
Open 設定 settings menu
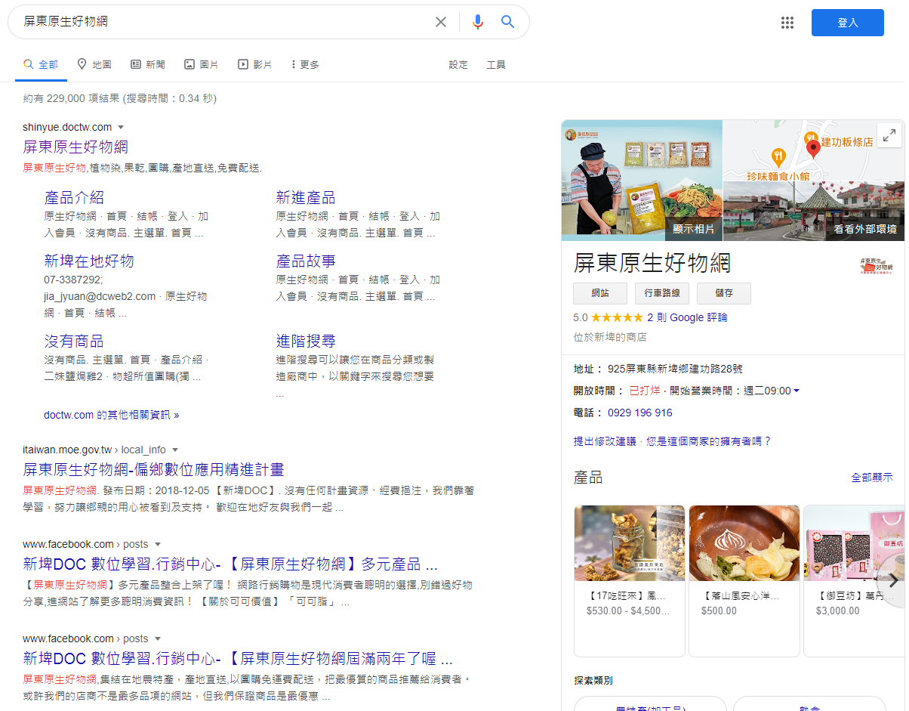pos(458,65)
